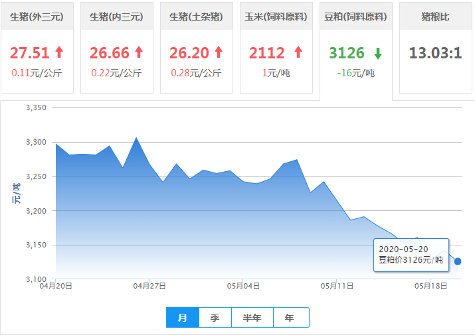475x335 pixels.
Task: Set chart range to 年
Action: tap(290, 318)
